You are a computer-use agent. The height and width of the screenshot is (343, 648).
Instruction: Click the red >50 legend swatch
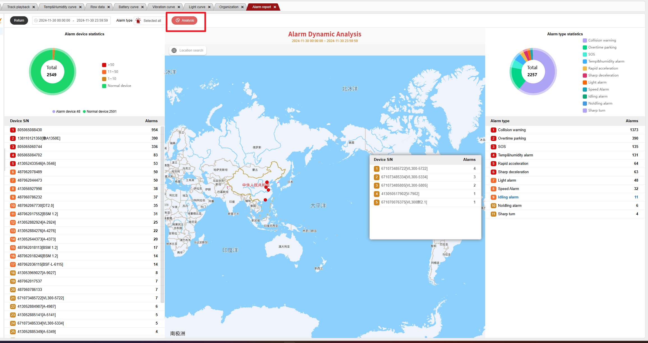(104, 65)
